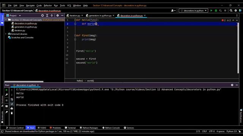Collapse all in Project panel
This screenshot has width=243, height=136.
point(52,15)
